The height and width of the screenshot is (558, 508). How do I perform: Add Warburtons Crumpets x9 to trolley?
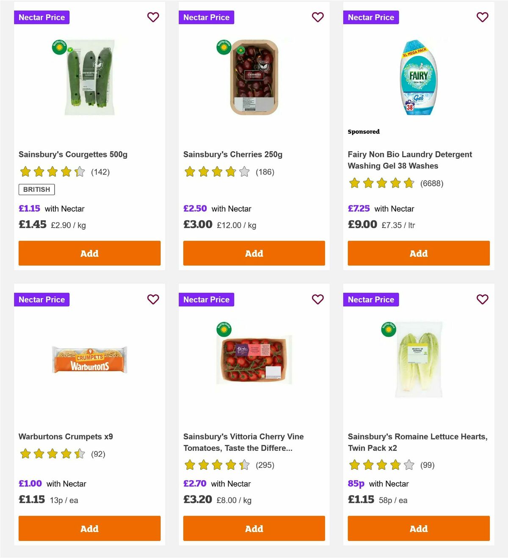(x=89, y=528)
